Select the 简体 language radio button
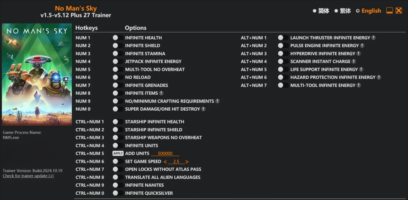The image size is (408, 200). (x=314, y=11)
